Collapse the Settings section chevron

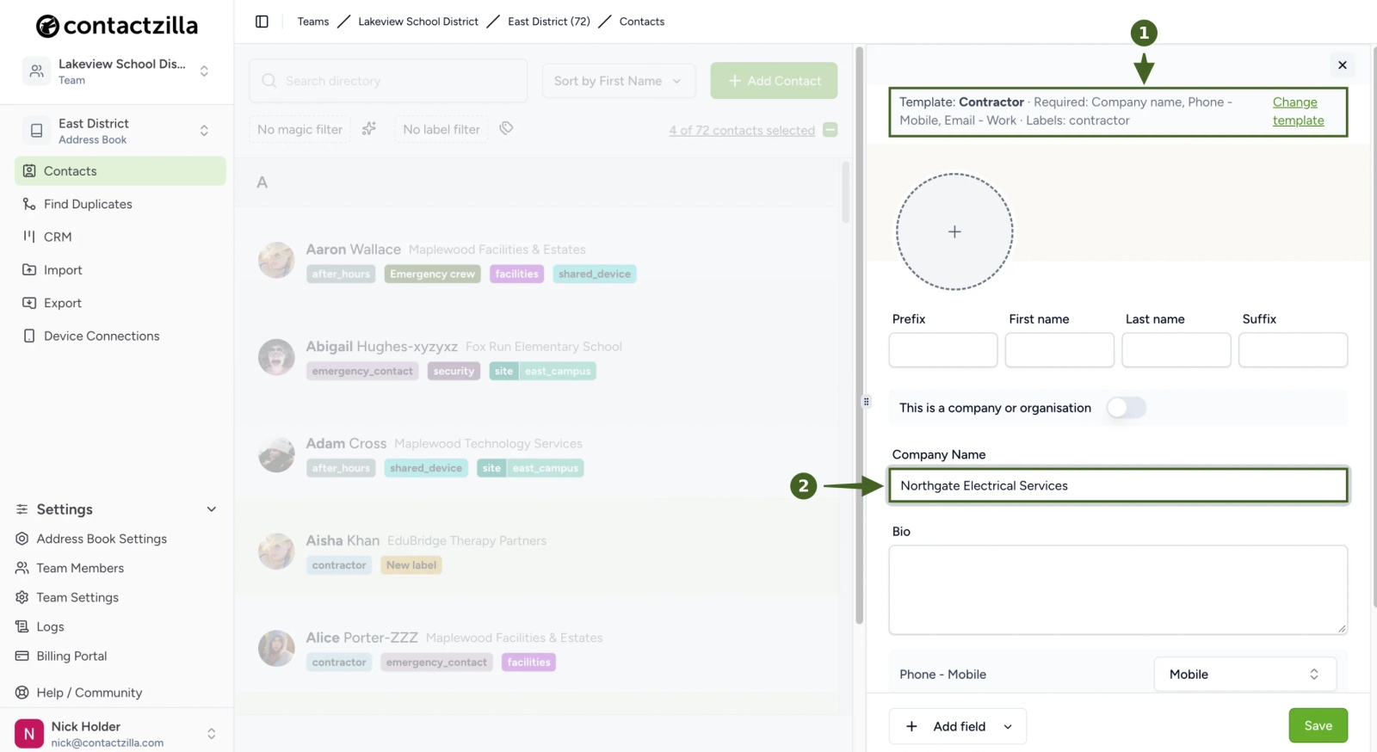(212, 509)
